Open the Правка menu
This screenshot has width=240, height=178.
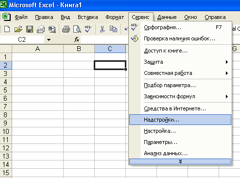pos(44,17)
